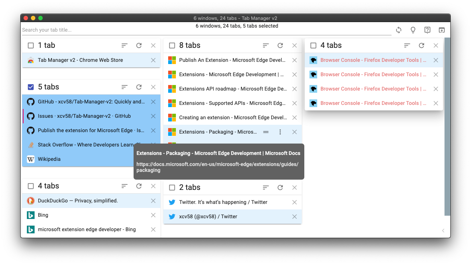This screenshot has height=265, width=471.
Task: Close the Publish An Extension tab
Action: click(295, 60)
